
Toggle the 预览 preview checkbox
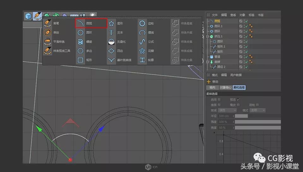tap(238, 100)
